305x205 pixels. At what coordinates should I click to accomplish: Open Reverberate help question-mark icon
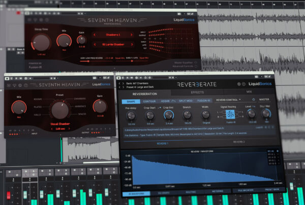(243, 84)
